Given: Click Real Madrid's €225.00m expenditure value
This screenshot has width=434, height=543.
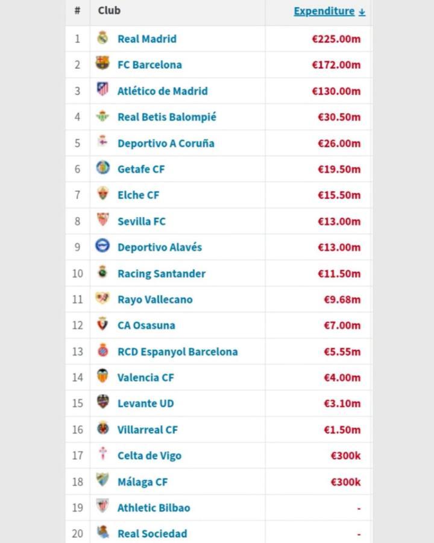Looking at the screenshot, I should tap(336, 39).
